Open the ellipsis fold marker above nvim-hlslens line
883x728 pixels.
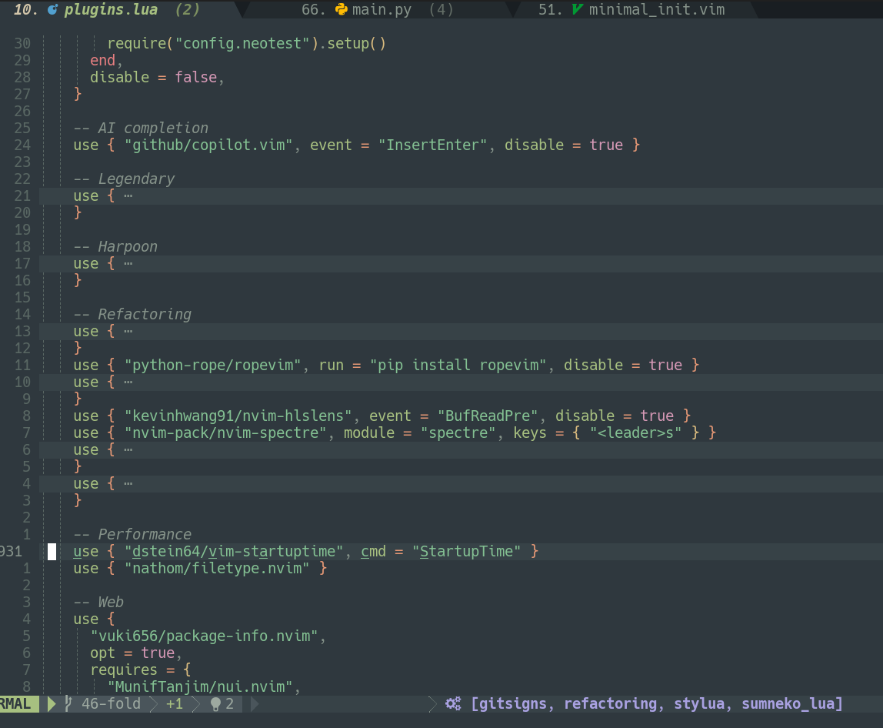128,382
